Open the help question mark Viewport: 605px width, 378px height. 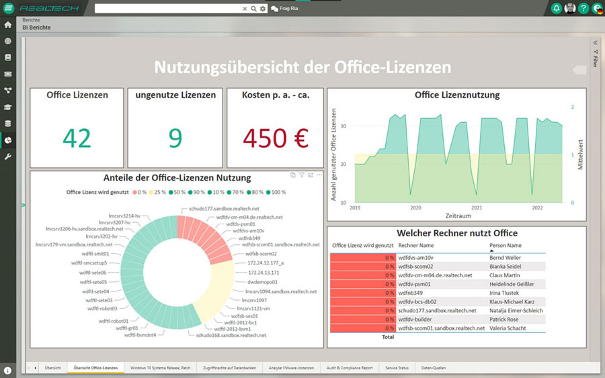tap(583, 8)
